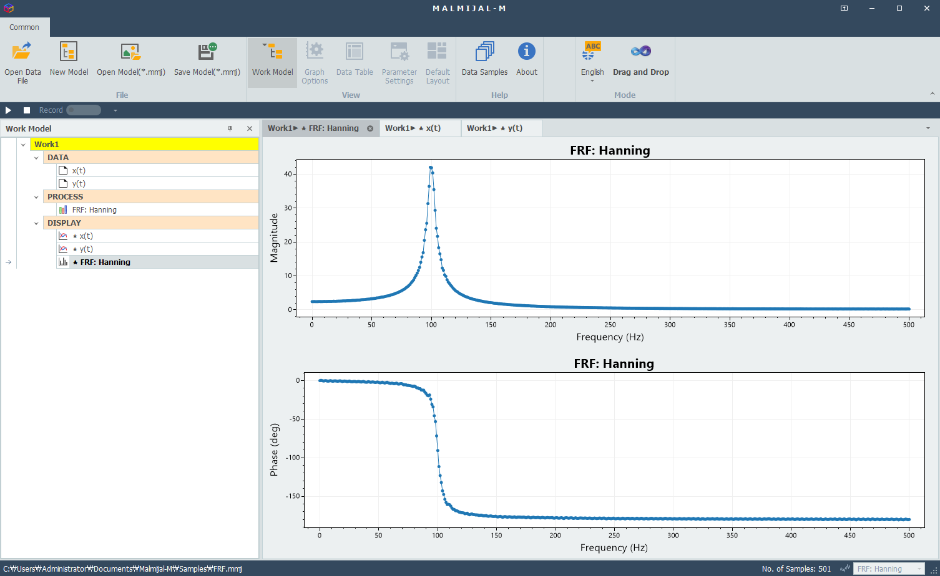The height and width of the screenshot is (576, 940).
Task: Close the Work Model panel
Action: [250, 128]
